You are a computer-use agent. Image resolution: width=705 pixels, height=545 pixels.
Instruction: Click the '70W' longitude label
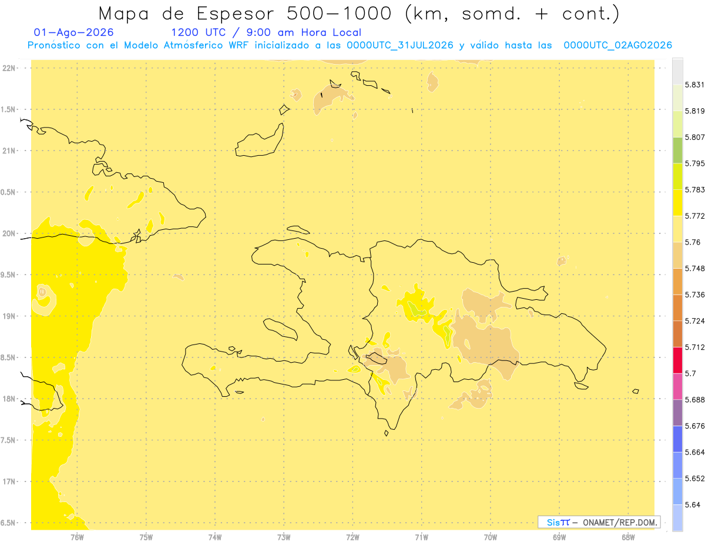(x=491, y=537)
